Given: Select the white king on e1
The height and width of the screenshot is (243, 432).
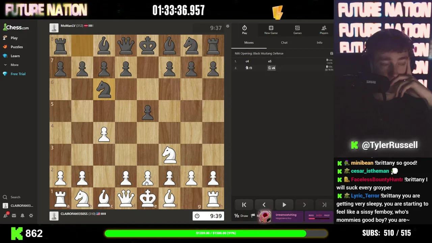Looking at the screenshot, I should 147,198.
